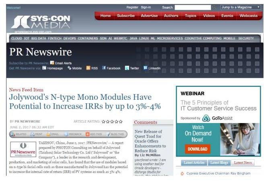The image size is (280, 189).
Task: Open the Subscribe menu item
Action: [x=126, y=16]
